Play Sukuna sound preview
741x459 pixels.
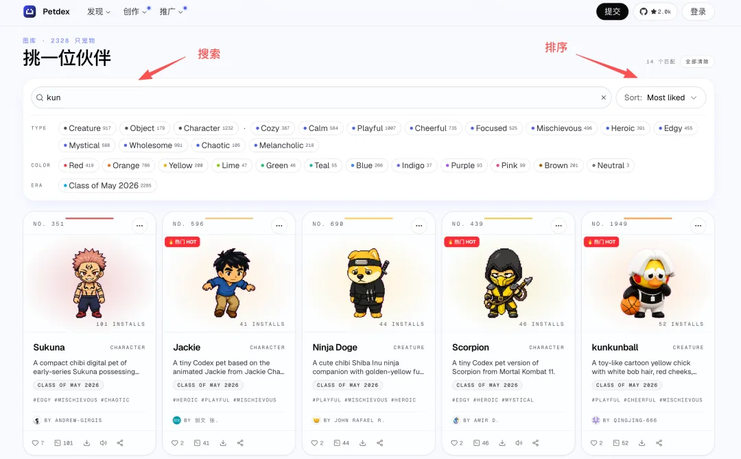click(103, 443)
